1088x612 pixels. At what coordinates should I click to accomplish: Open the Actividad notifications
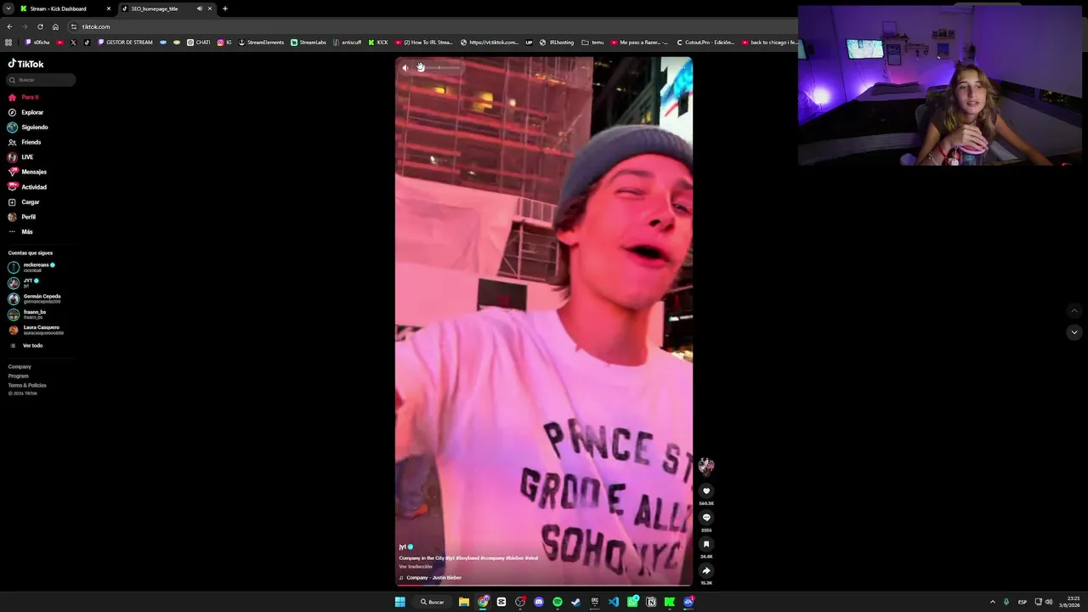[x=27, y=187]
